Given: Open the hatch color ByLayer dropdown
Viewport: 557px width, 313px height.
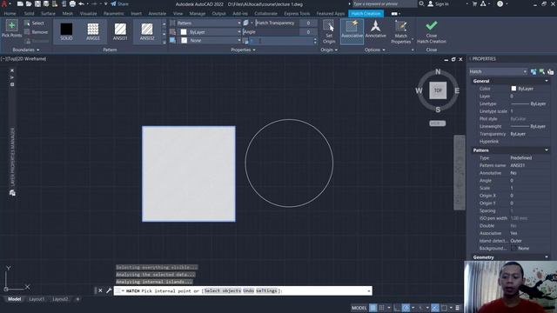Looking at the screenshot, I should [210, 32].
